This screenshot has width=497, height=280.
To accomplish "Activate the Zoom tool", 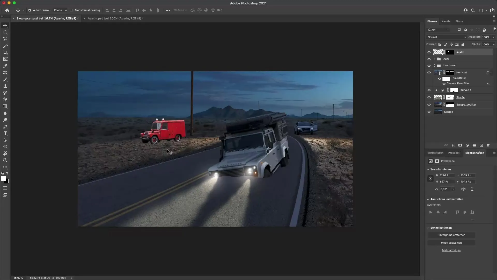I will [5, 160].
